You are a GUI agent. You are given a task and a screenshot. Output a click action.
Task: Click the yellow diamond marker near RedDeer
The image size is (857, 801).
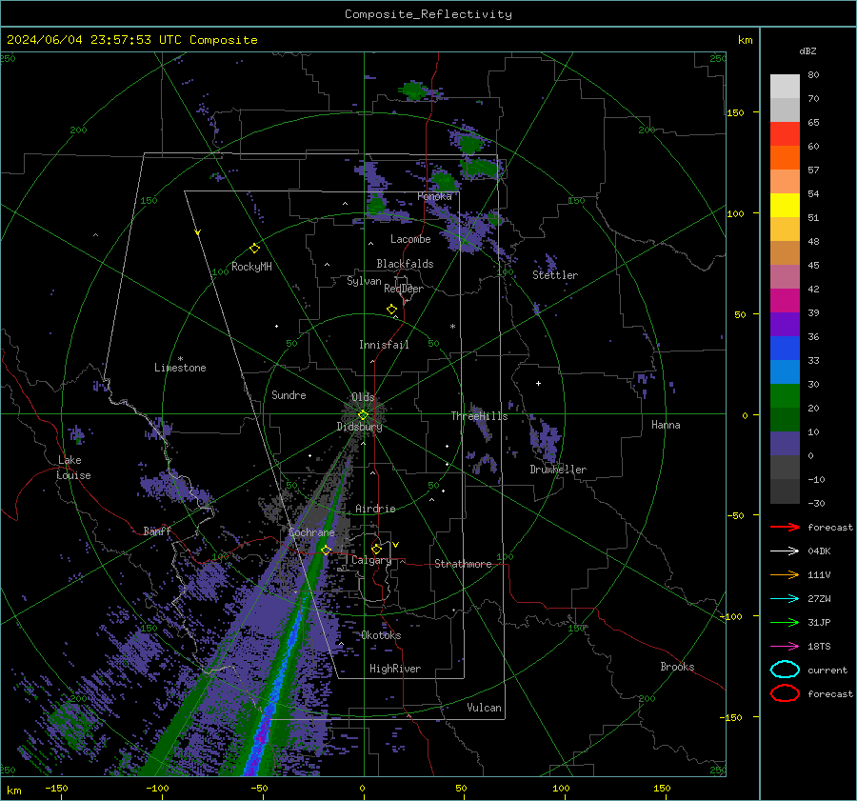pyautogui.click(x=391, y=310)
